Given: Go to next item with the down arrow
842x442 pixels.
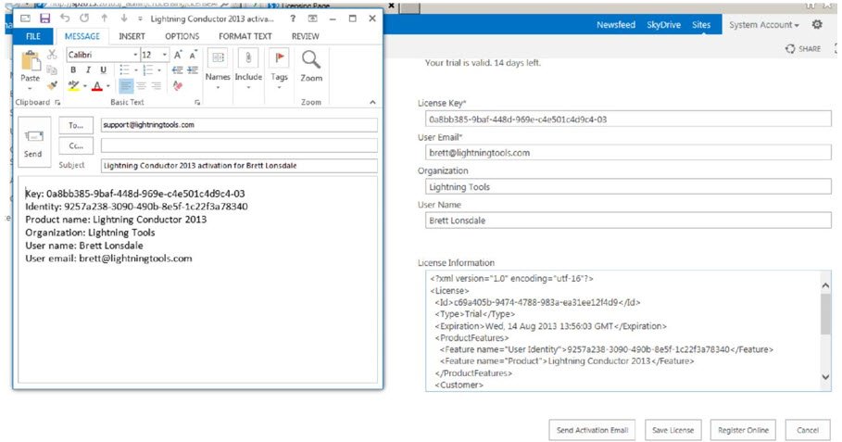Looking at the screenshot, I should coord(124,19).
